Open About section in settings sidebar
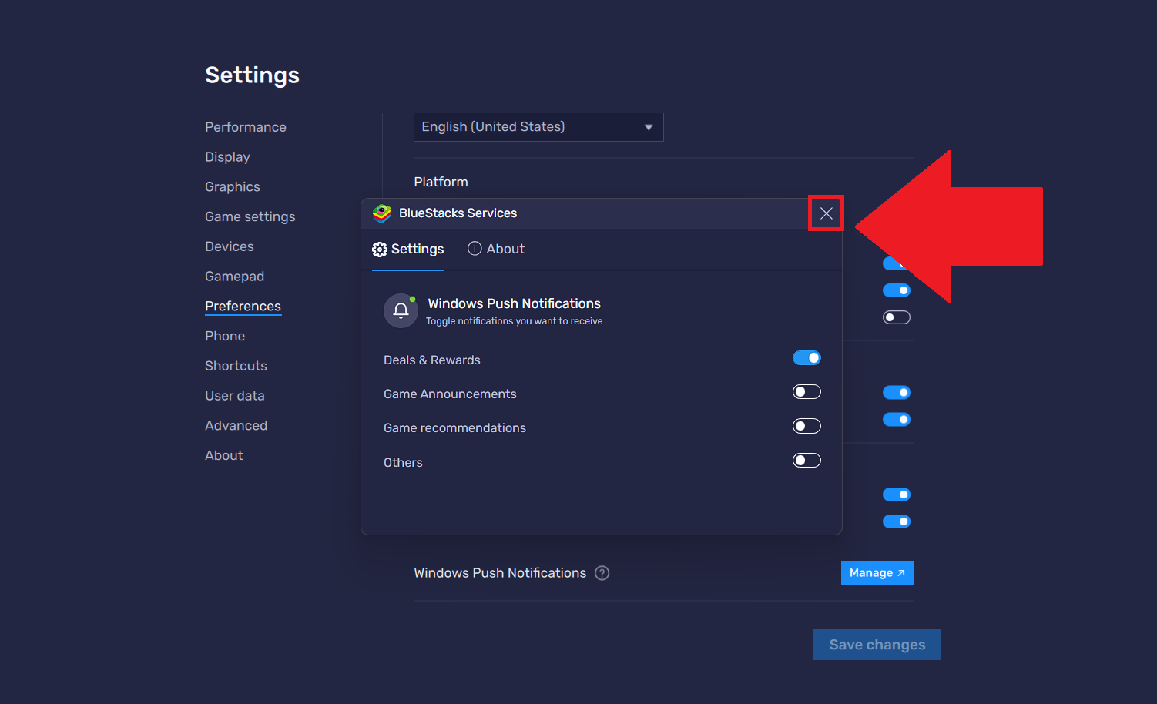The width and height of the screenshot is (1157, 704). point(224,456)
